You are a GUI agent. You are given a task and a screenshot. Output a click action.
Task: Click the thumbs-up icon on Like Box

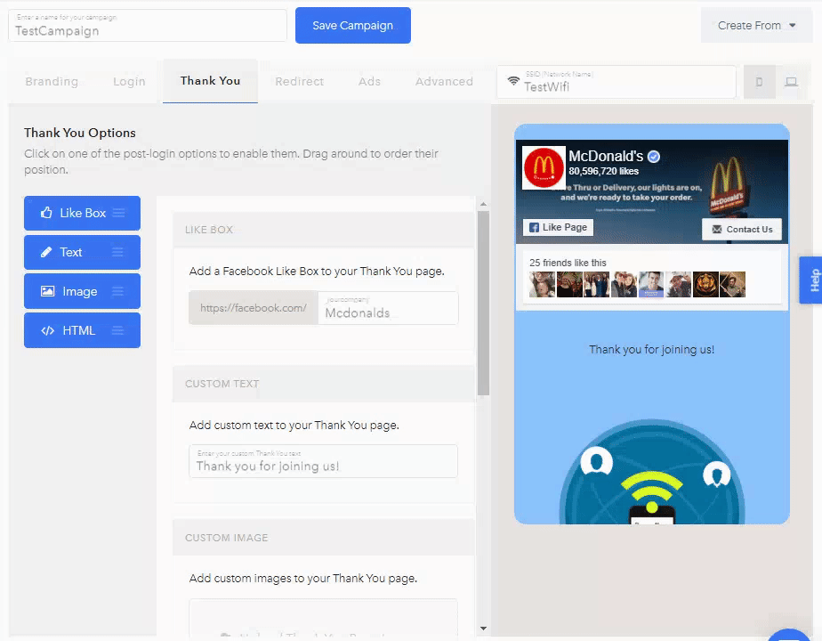[x=46, y=213]
